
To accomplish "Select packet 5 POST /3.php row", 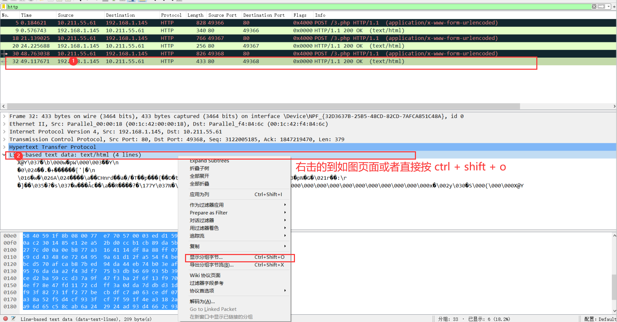I will pos(308,23).
